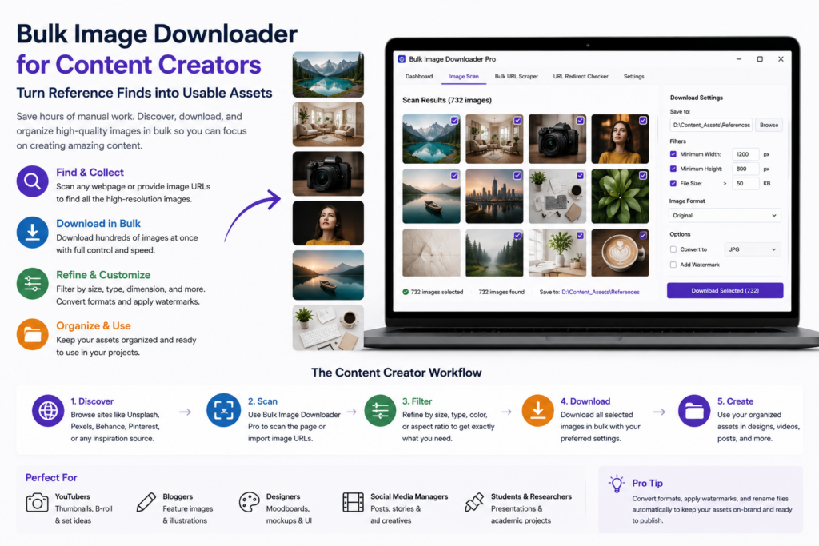Click the Designers palette icon
The height and width of the screenshot is (546, 819).
pyautogui.click(x=250, y=502)
